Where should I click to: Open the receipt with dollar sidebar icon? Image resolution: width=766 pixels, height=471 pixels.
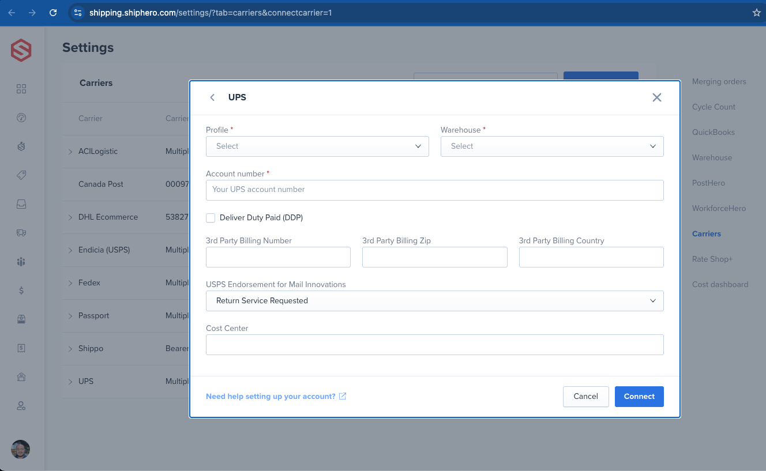point(21,348)
